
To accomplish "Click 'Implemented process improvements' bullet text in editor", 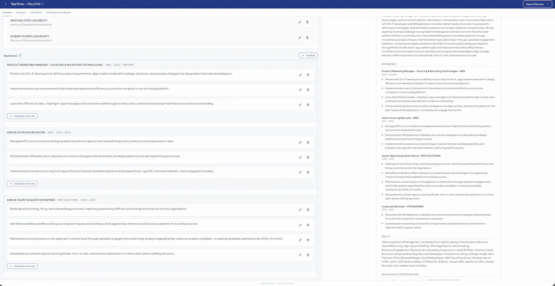I will click(89, 89).
